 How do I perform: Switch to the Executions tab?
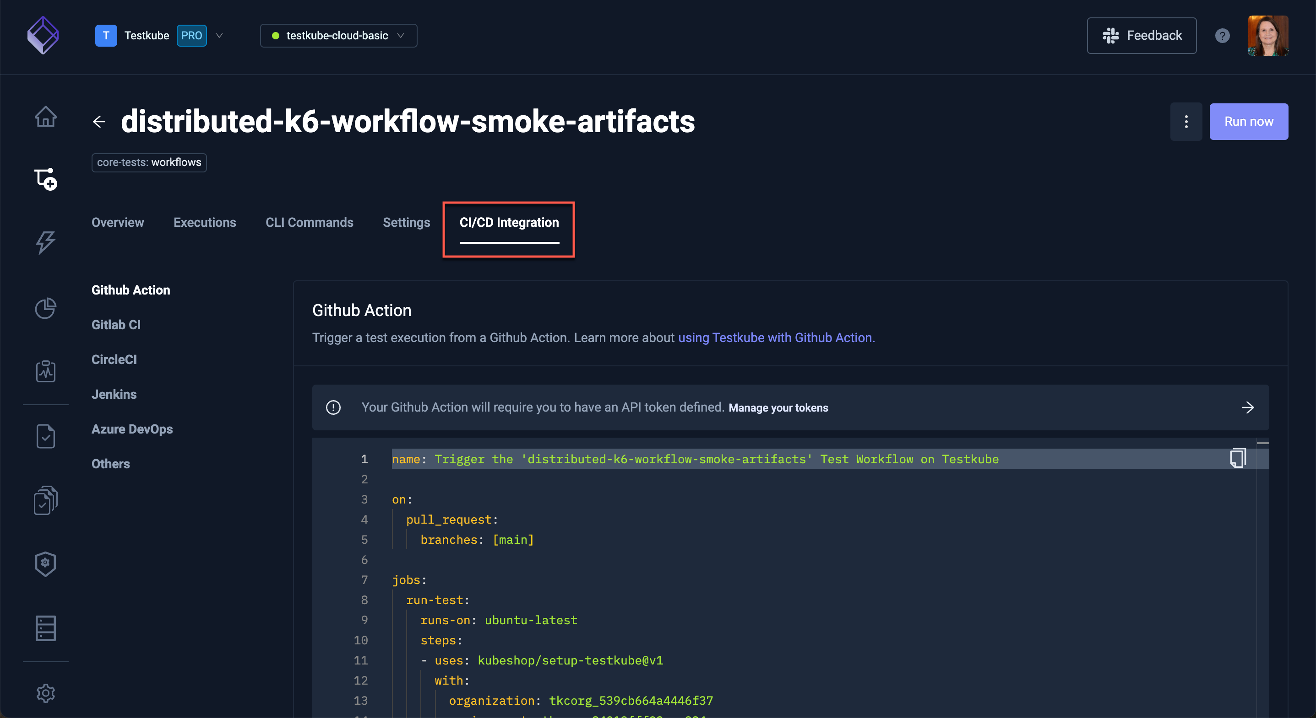click(x=204, y=223)
